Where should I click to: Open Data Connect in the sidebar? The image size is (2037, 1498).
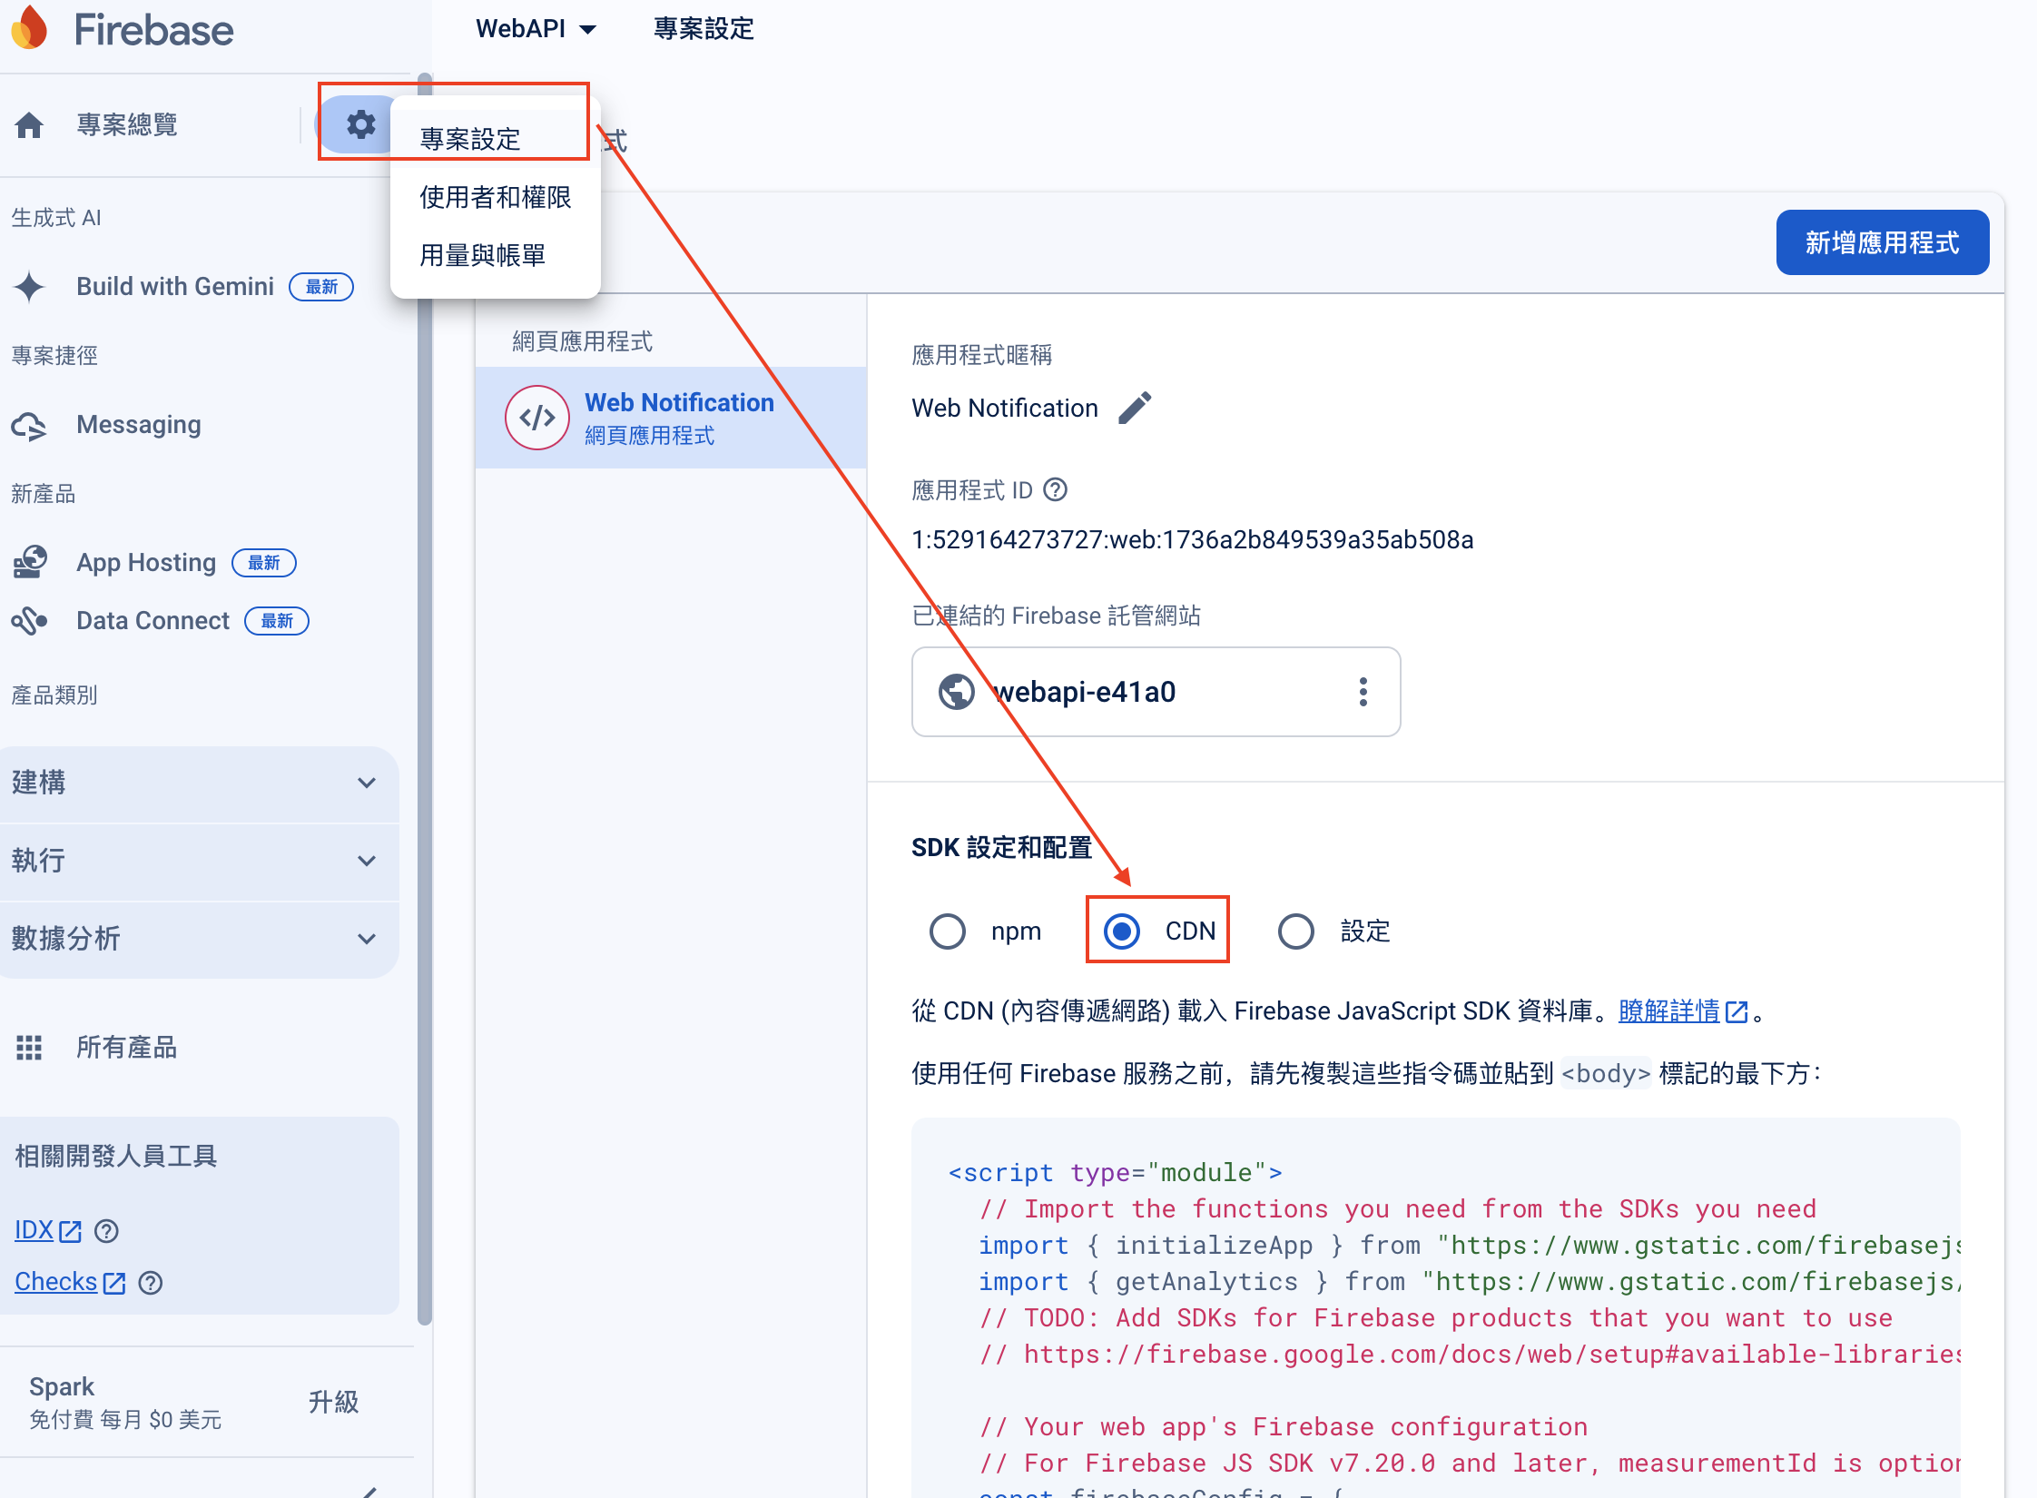click(x=153, y=621)
